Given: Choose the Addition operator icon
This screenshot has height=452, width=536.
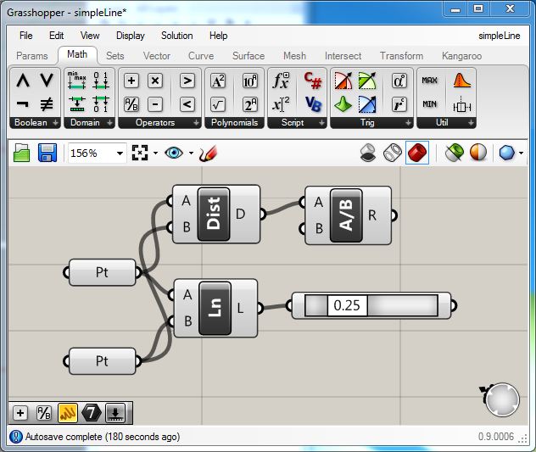Looking at the screenshot, I should click(131, 81).
